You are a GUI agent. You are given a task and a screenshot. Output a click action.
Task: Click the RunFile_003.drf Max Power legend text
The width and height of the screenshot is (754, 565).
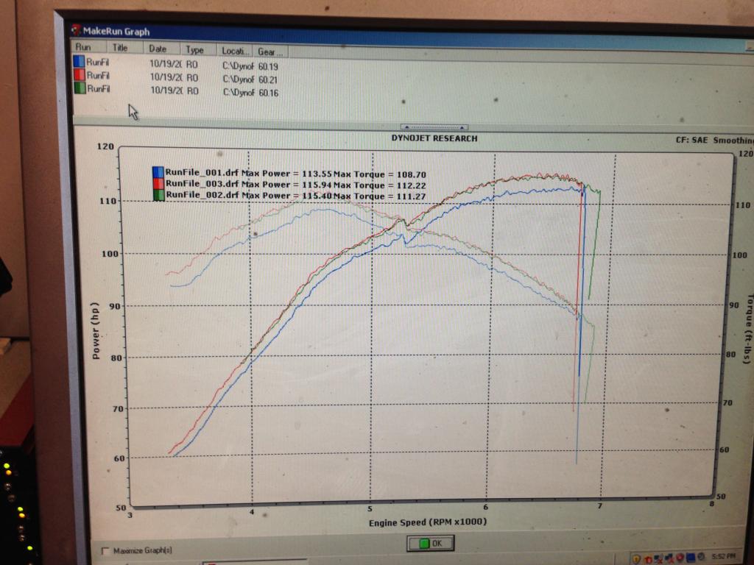[x=228, y=184]
